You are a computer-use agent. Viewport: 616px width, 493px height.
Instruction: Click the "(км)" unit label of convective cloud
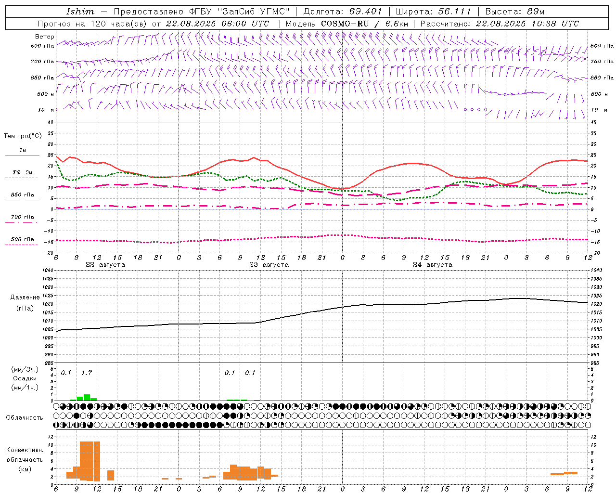click(x=25, y=469)
